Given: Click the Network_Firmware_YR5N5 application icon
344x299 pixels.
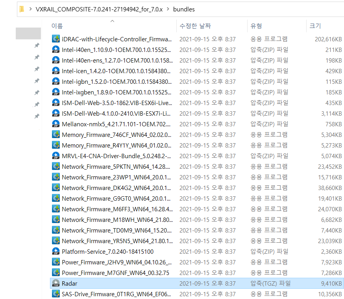Looking at the screenshot, I should pyautogui.click(x=56, y=241).
